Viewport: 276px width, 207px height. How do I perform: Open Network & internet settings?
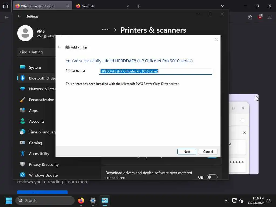coord(36,89)
